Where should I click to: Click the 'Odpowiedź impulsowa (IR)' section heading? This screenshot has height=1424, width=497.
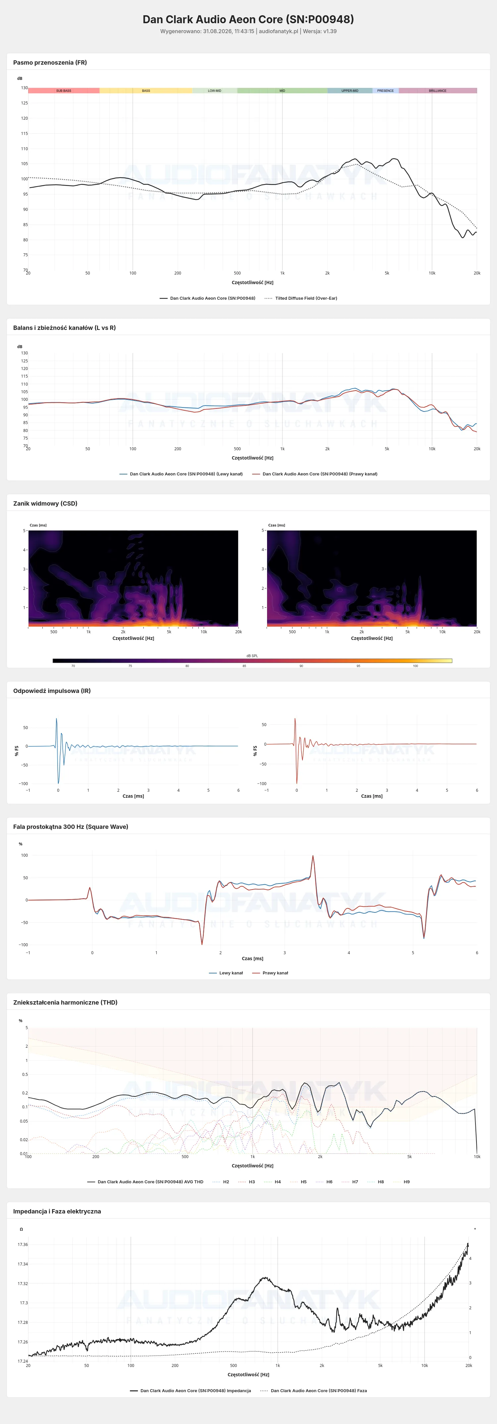tap(52, 691)
